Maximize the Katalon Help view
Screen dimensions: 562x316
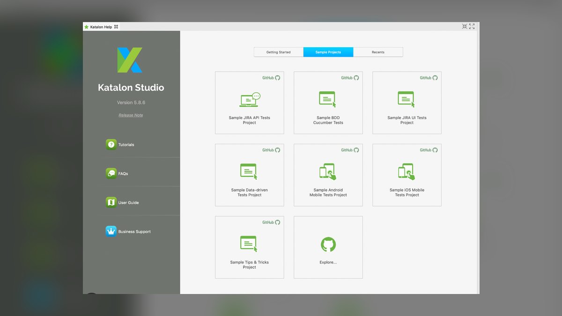[x=472, y=27]
